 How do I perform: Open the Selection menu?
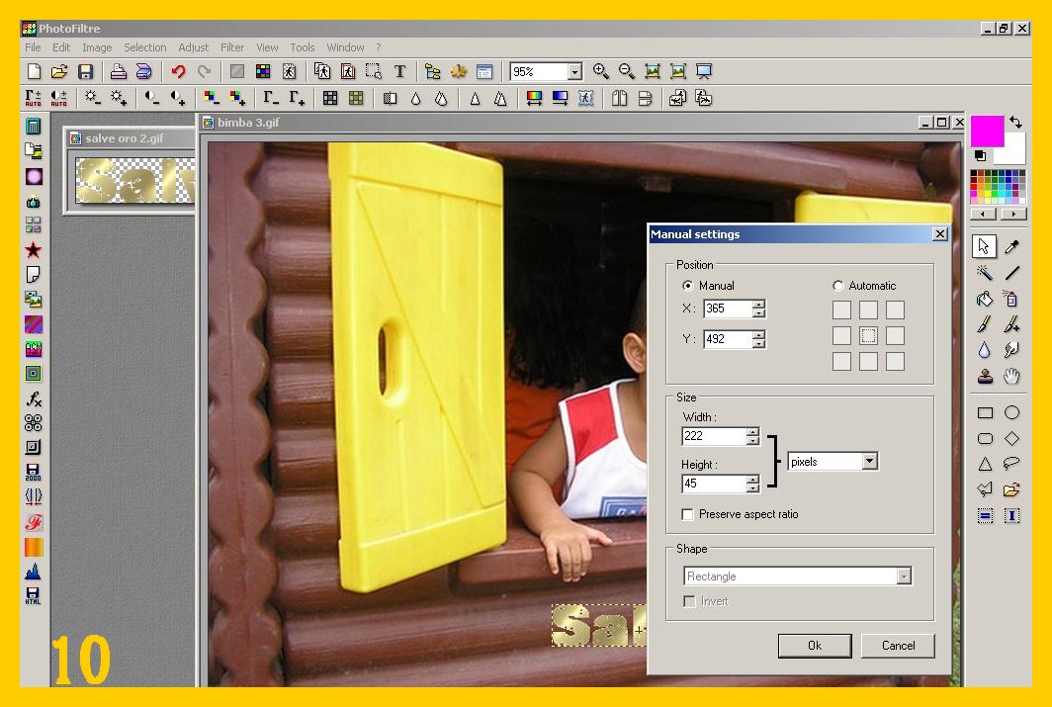pyautogui.click(x=144, y=47)
